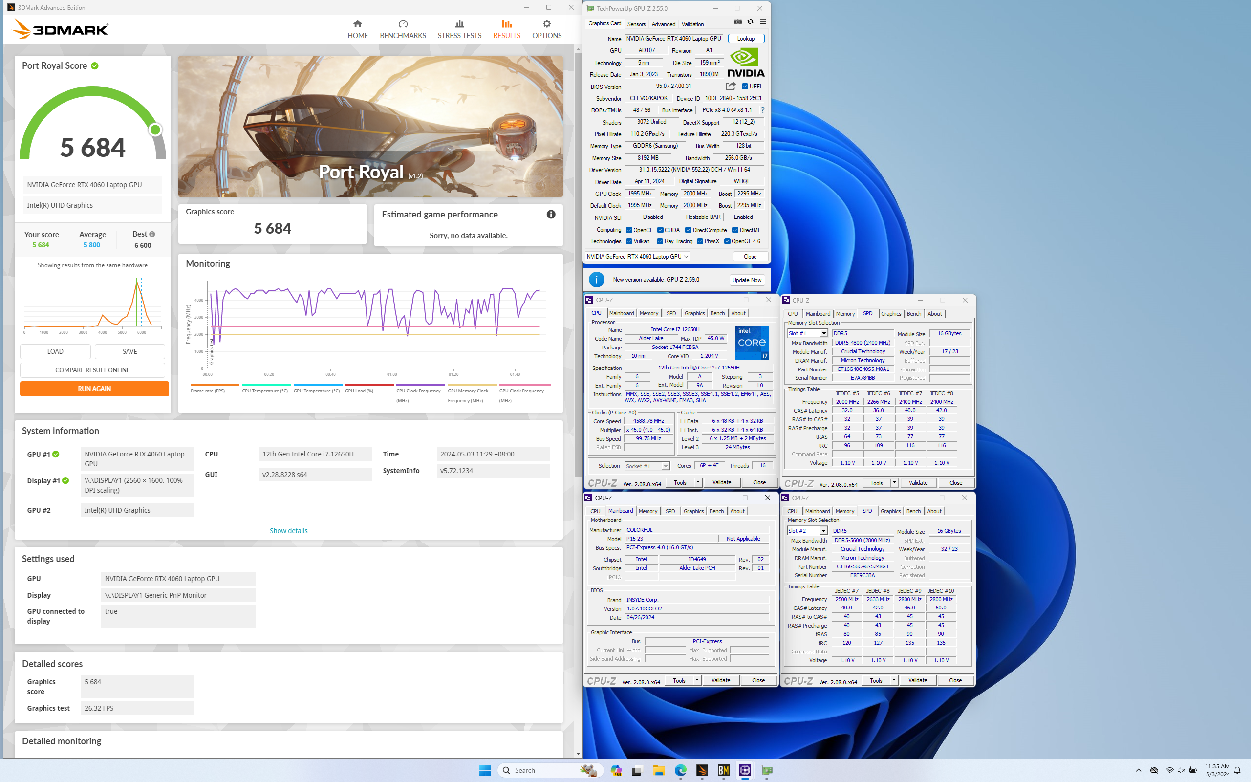Screen dimensions: 1251x782
Task: Click the muted volume tray icon
Action: pos(1181,770)
